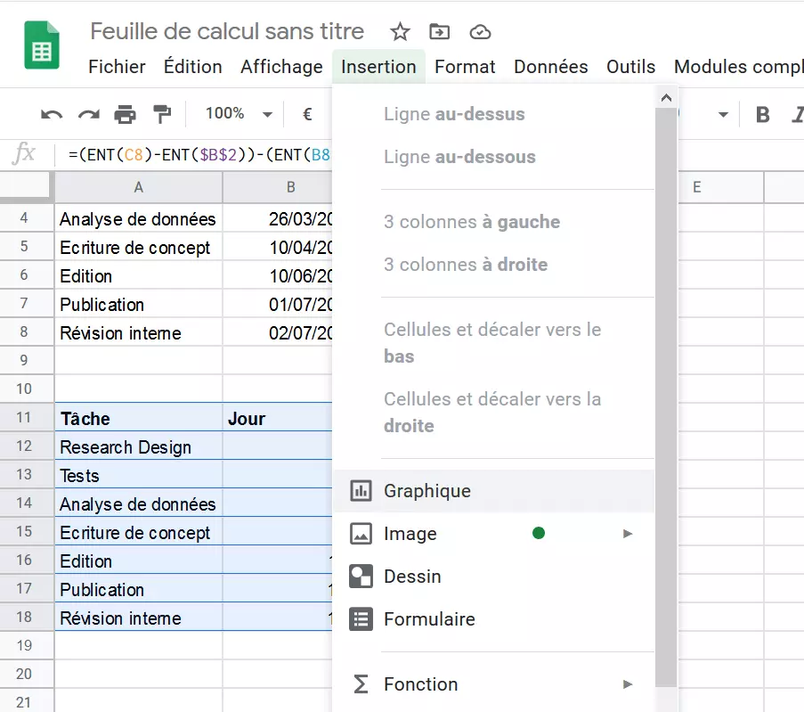Select Edition in row 6
The image size is (804, 712).
coord(138,275)
